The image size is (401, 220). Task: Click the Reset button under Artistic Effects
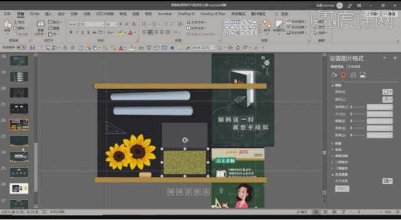coord(342,189)
